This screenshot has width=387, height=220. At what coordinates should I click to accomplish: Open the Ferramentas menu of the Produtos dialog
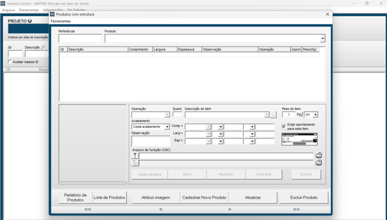61,21
